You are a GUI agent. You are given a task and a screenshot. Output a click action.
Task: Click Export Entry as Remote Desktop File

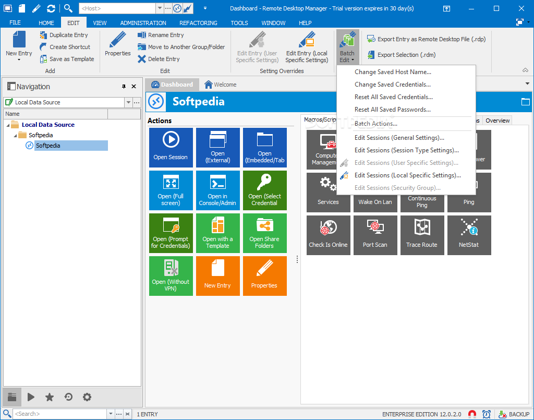click(x=427, y=39)
